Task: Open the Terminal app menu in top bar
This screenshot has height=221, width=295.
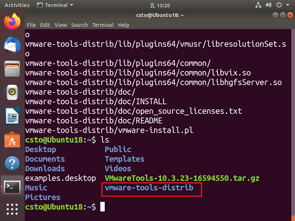Action: click(55, 5)
